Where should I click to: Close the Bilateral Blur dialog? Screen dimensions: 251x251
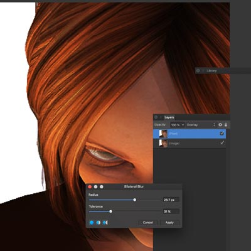click(90, 186)
